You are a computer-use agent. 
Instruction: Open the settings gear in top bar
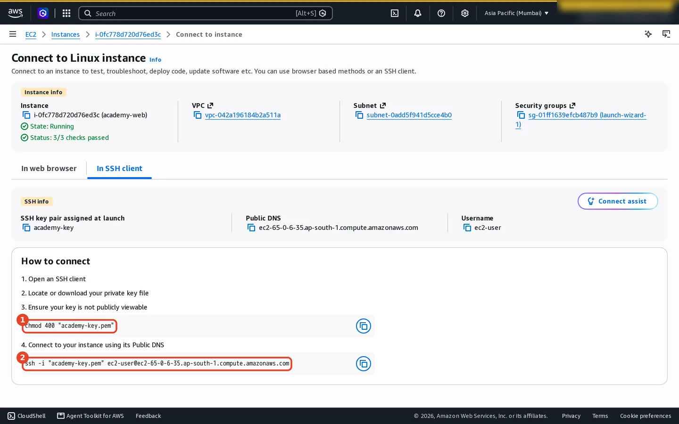(x=465, y=13)
